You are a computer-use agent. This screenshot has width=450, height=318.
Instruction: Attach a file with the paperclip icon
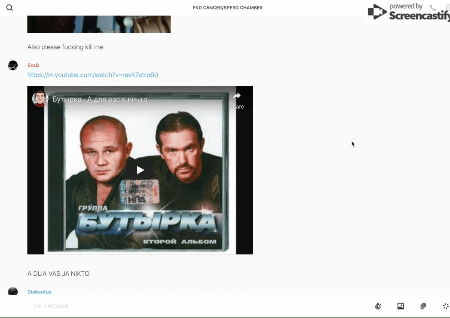tap(423, 306)
